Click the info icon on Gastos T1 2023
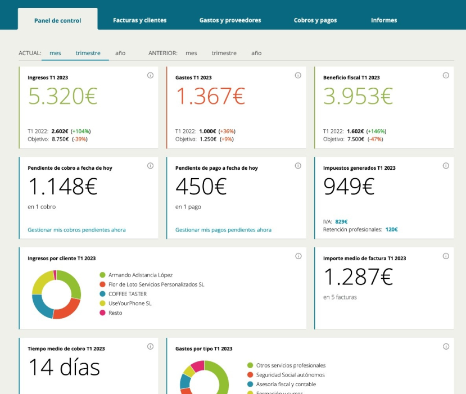Image resolution: width=466 pixels, height=394 pixels. tap(297, 75)
